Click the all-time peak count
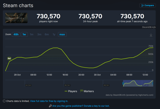This screenshot has height=109, width=160. [132, 16]
